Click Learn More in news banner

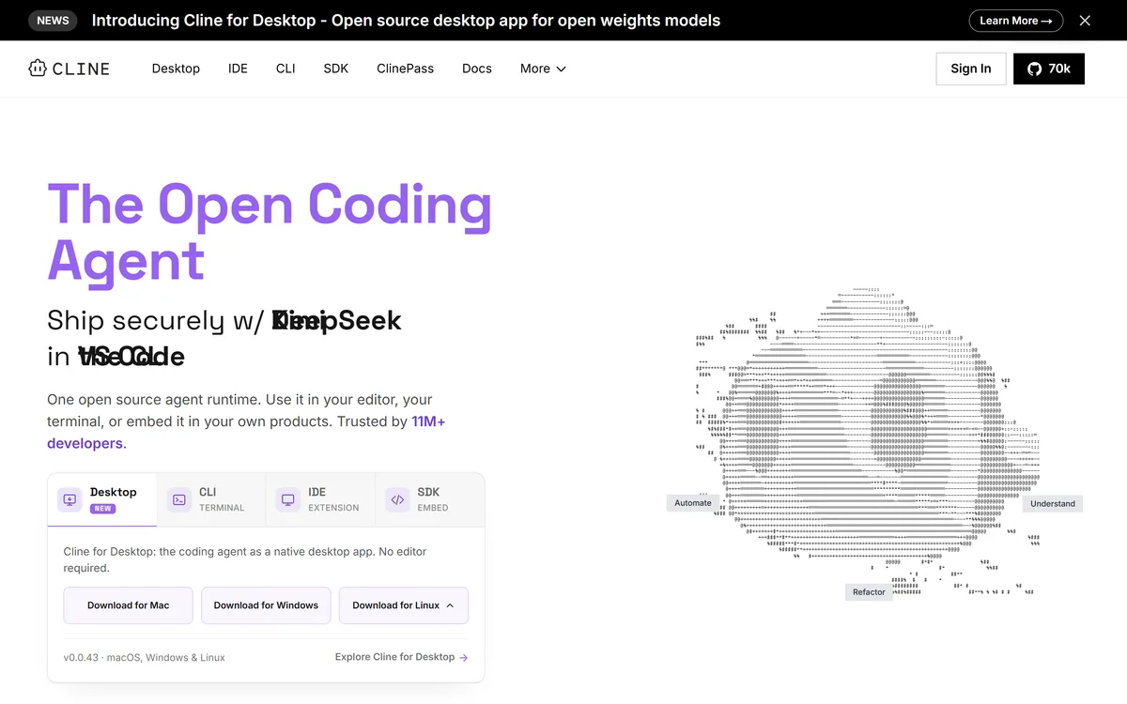click(x=1016, y=21)
